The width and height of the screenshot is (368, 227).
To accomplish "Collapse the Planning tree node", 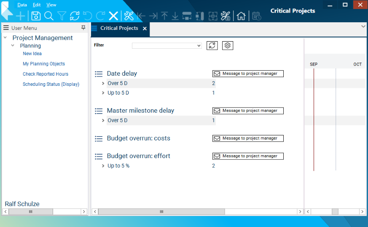I will click(x=13, y=45).
